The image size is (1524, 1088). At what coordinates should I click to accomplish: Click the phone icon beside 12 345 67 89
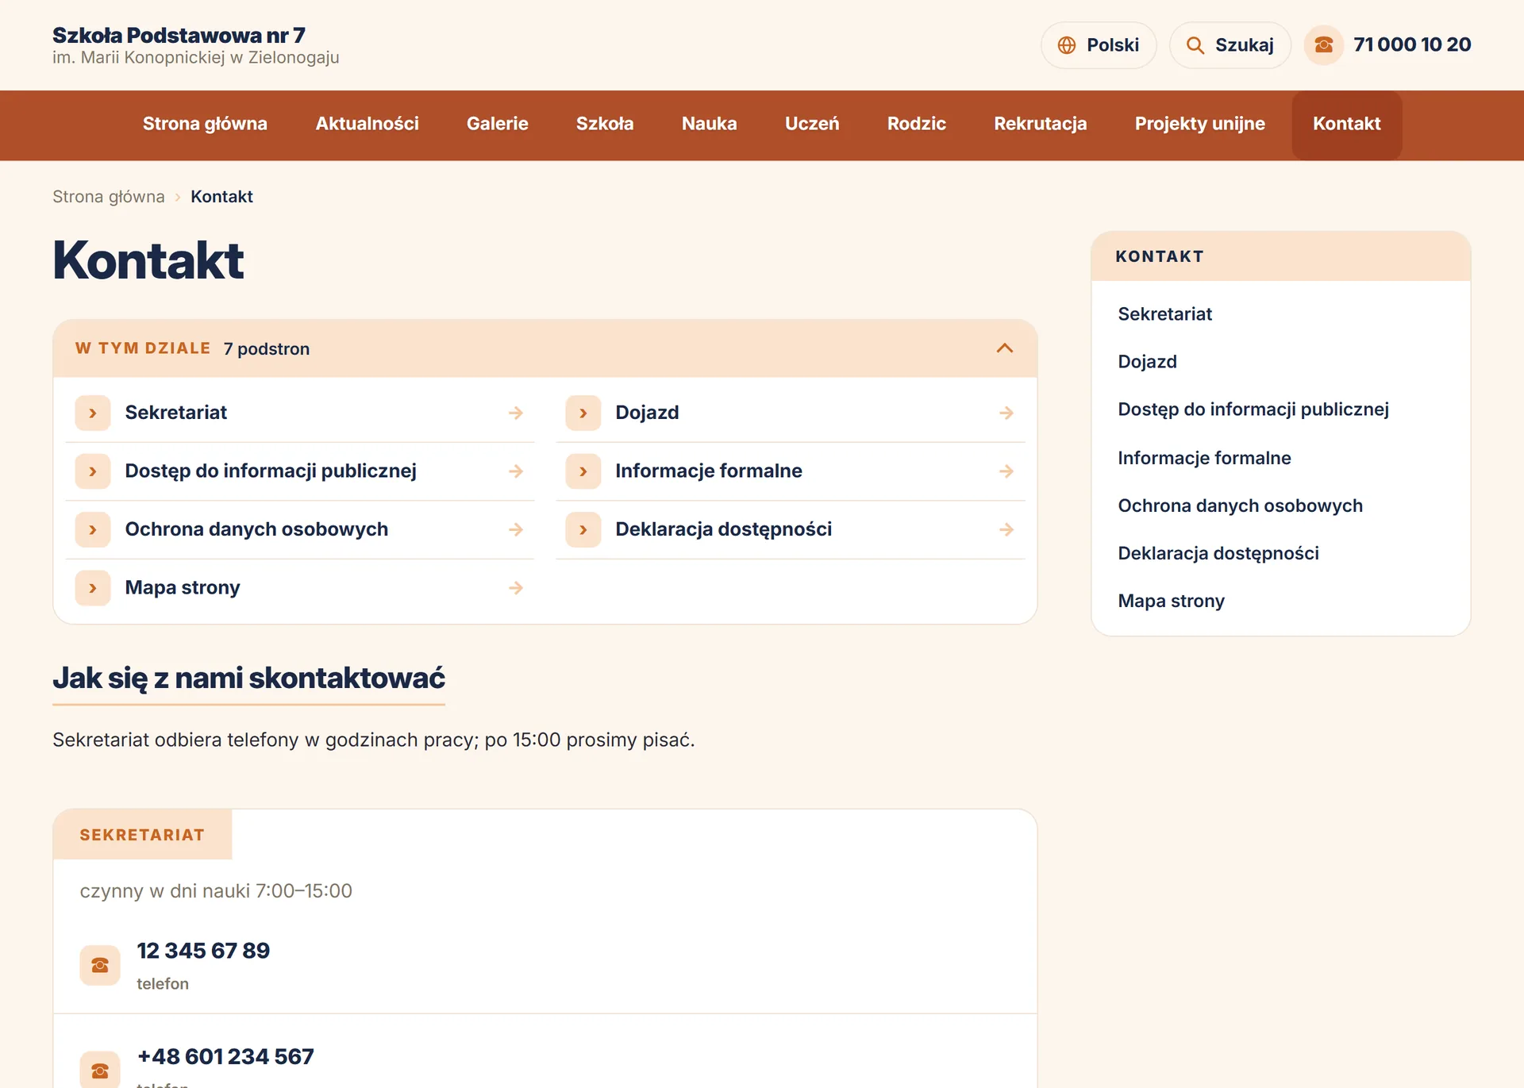click(x=100, y=965)
